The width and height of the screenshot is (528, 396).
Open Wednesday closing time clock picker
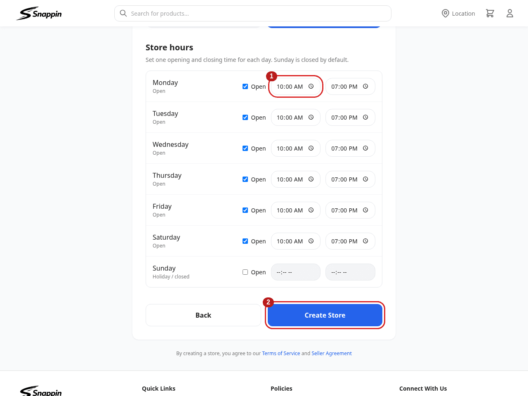pos(365,148)
